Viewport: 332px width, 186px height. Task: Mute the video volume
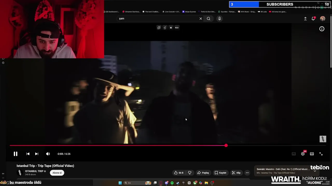(x=48, y=154)
